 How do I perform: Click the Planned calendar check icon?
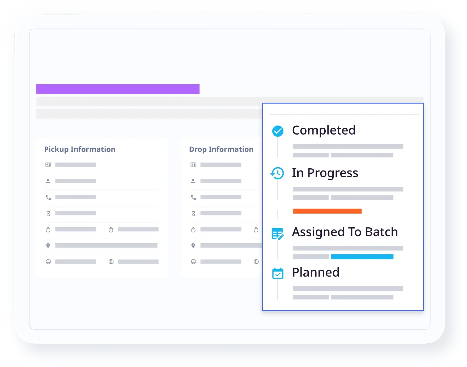(278, 273)
